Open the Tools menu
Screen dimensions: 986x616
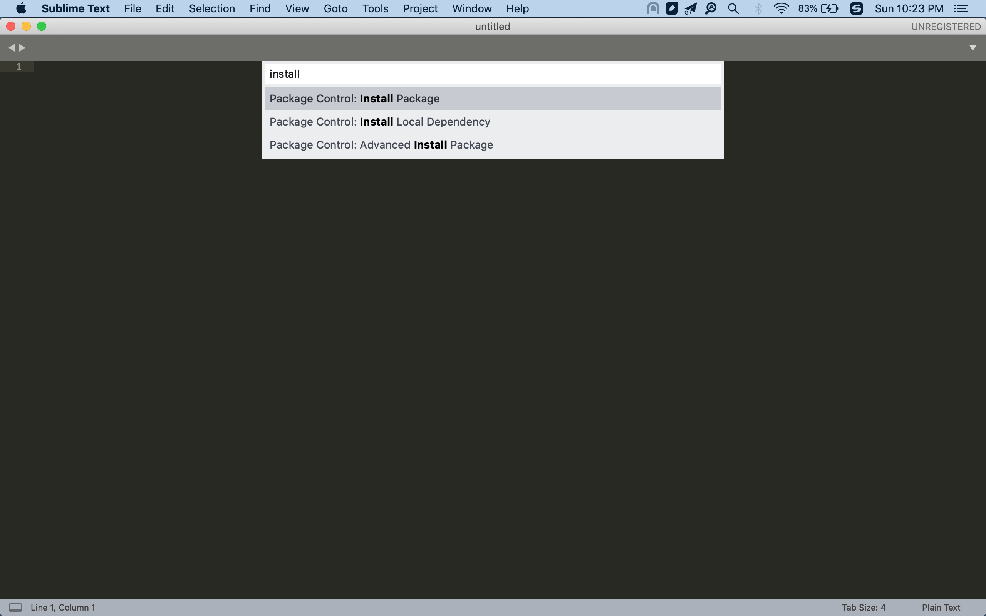pos(375,8)
